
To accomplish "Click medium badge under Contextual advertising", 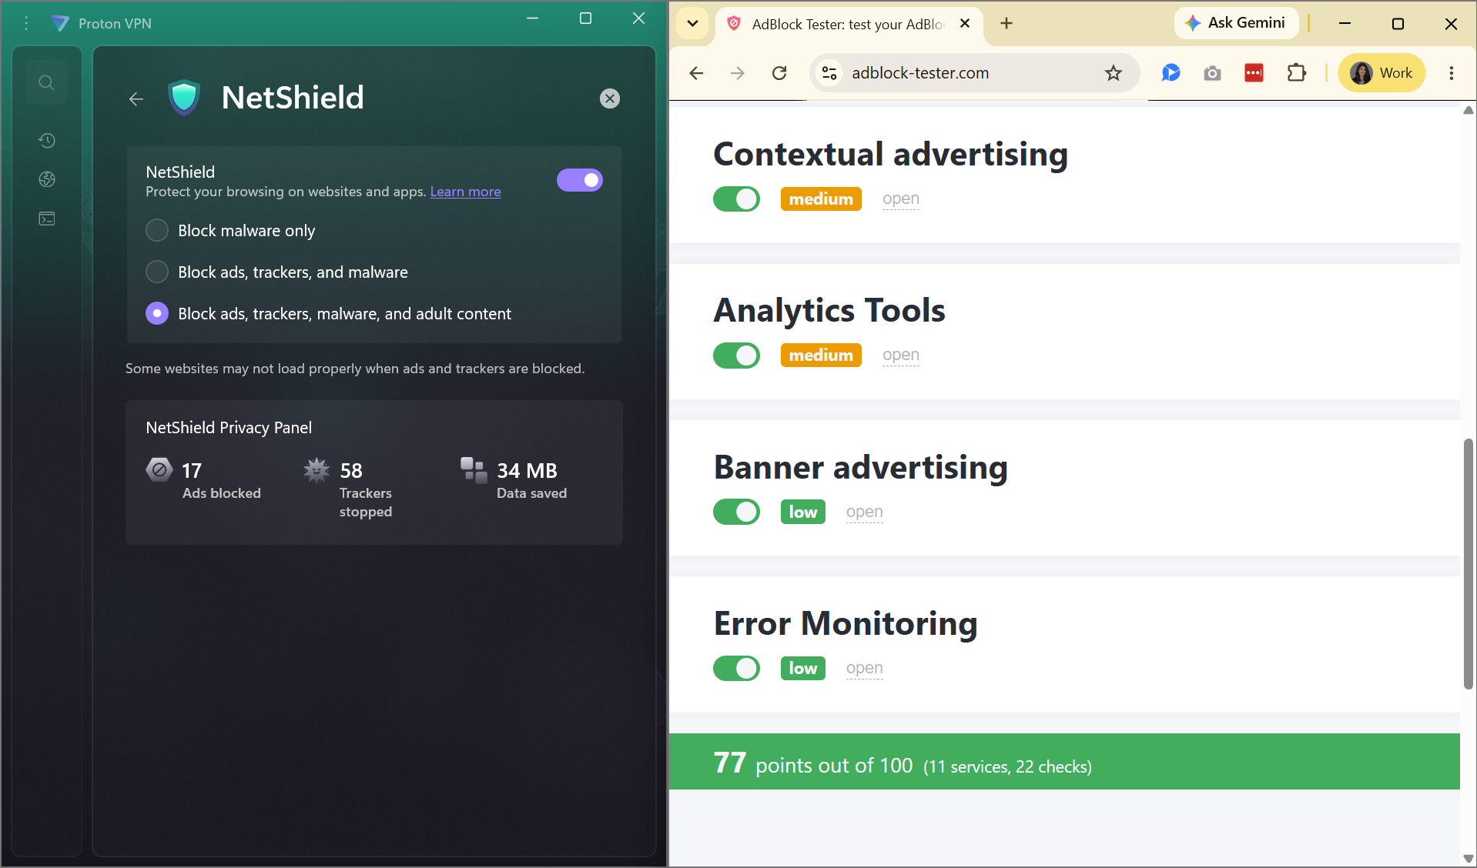I will click(821, 199).
